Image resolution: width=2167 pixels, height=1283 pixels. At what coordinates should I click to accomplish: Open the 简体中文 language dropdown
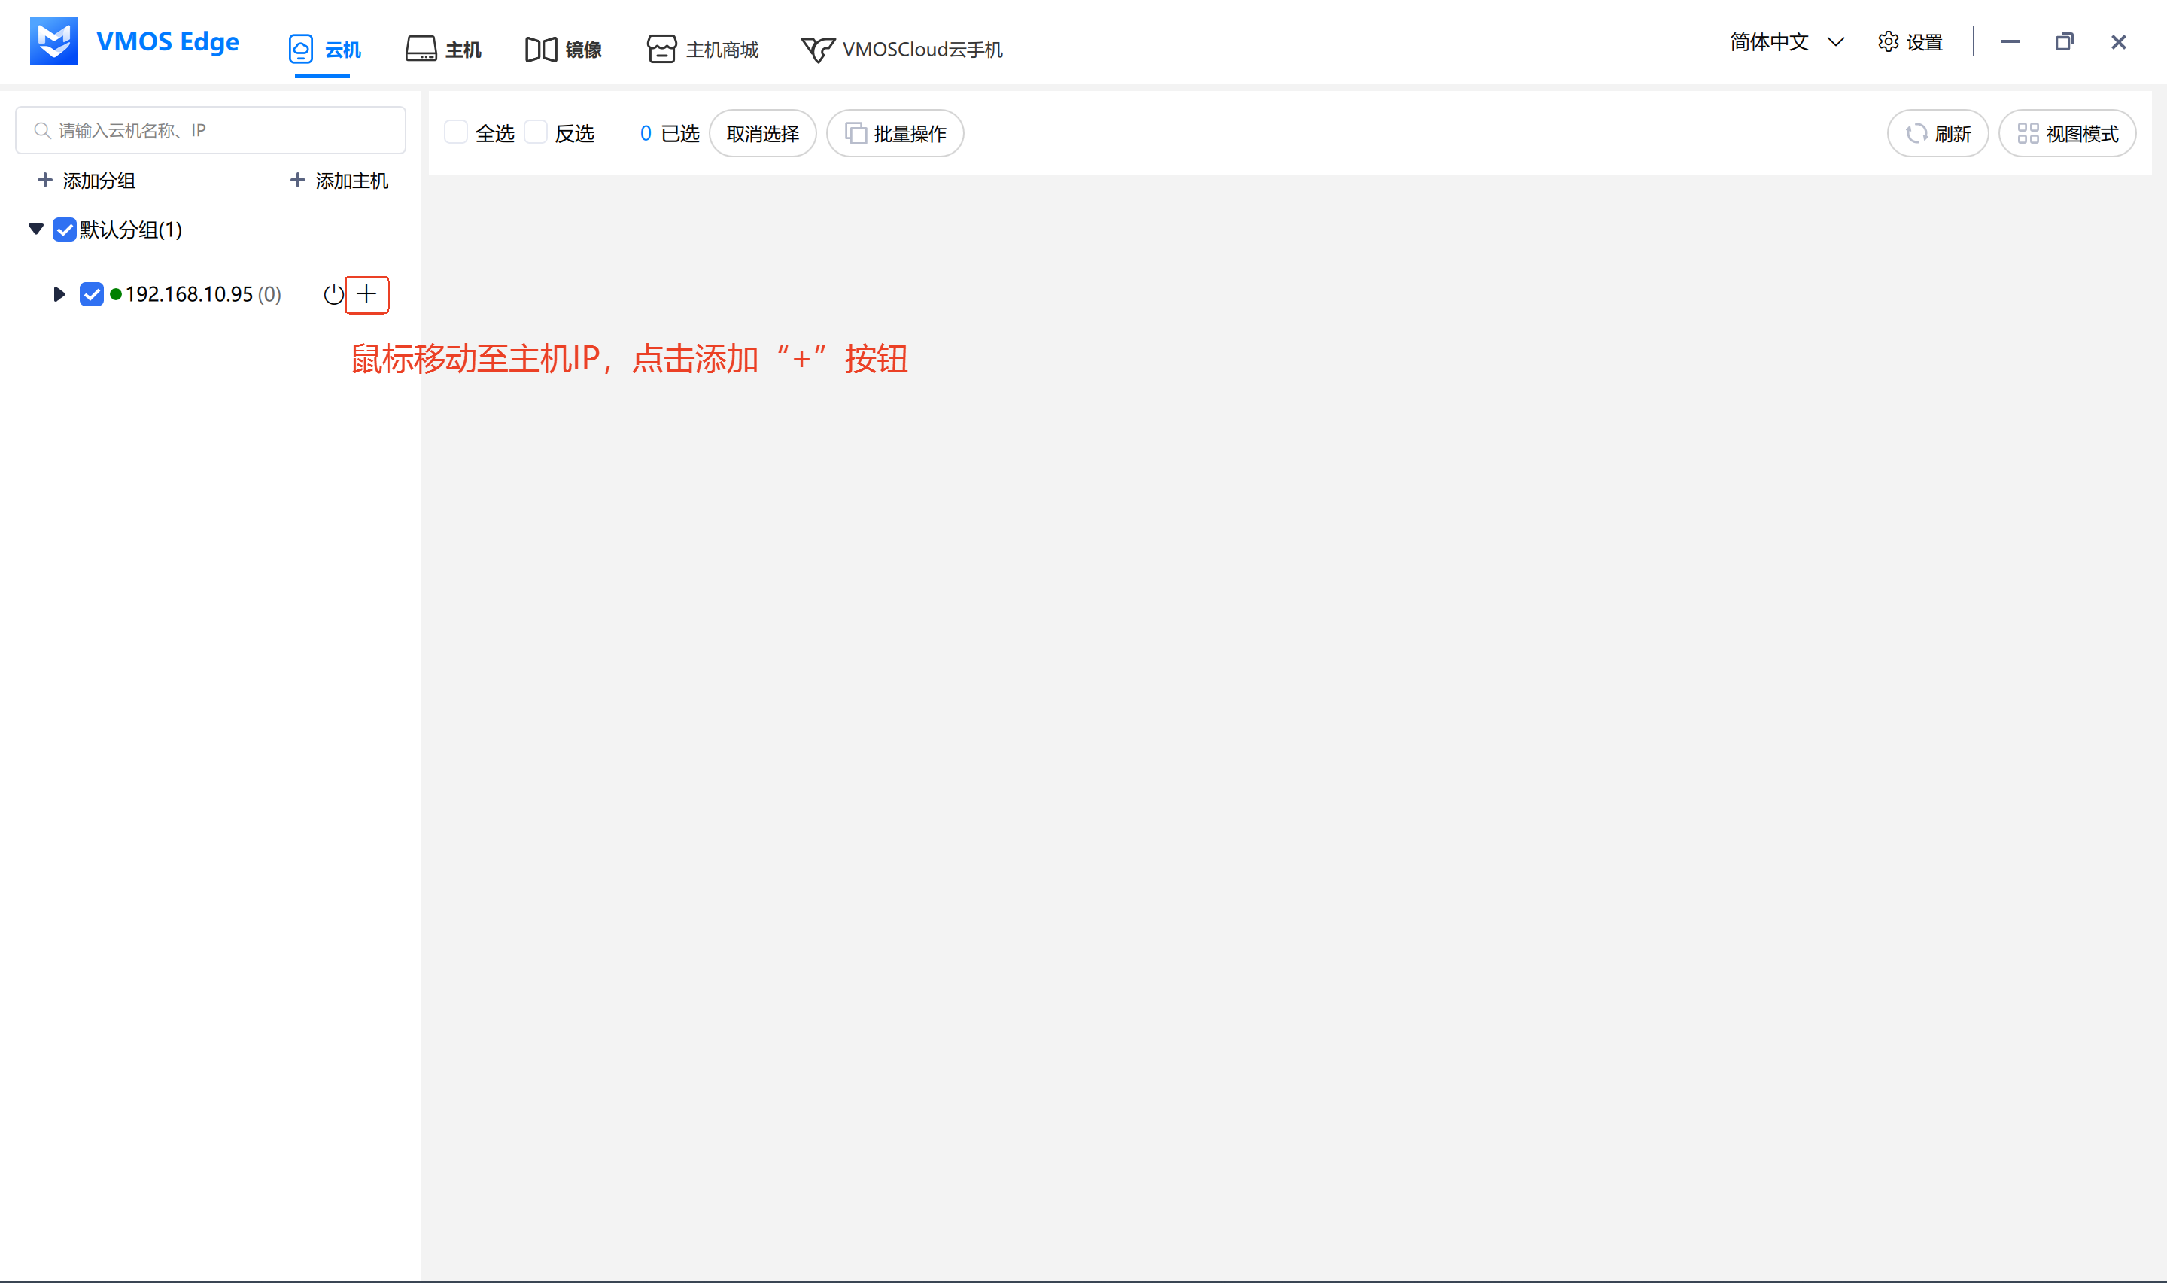[1786, 42]
